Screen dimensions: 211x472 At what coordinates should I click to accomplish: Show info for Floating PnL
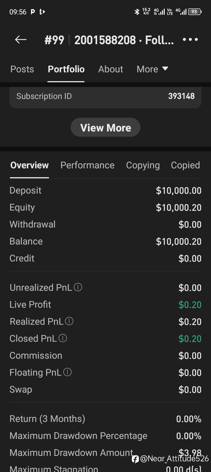pyautogui.click(x=67, y=372)
